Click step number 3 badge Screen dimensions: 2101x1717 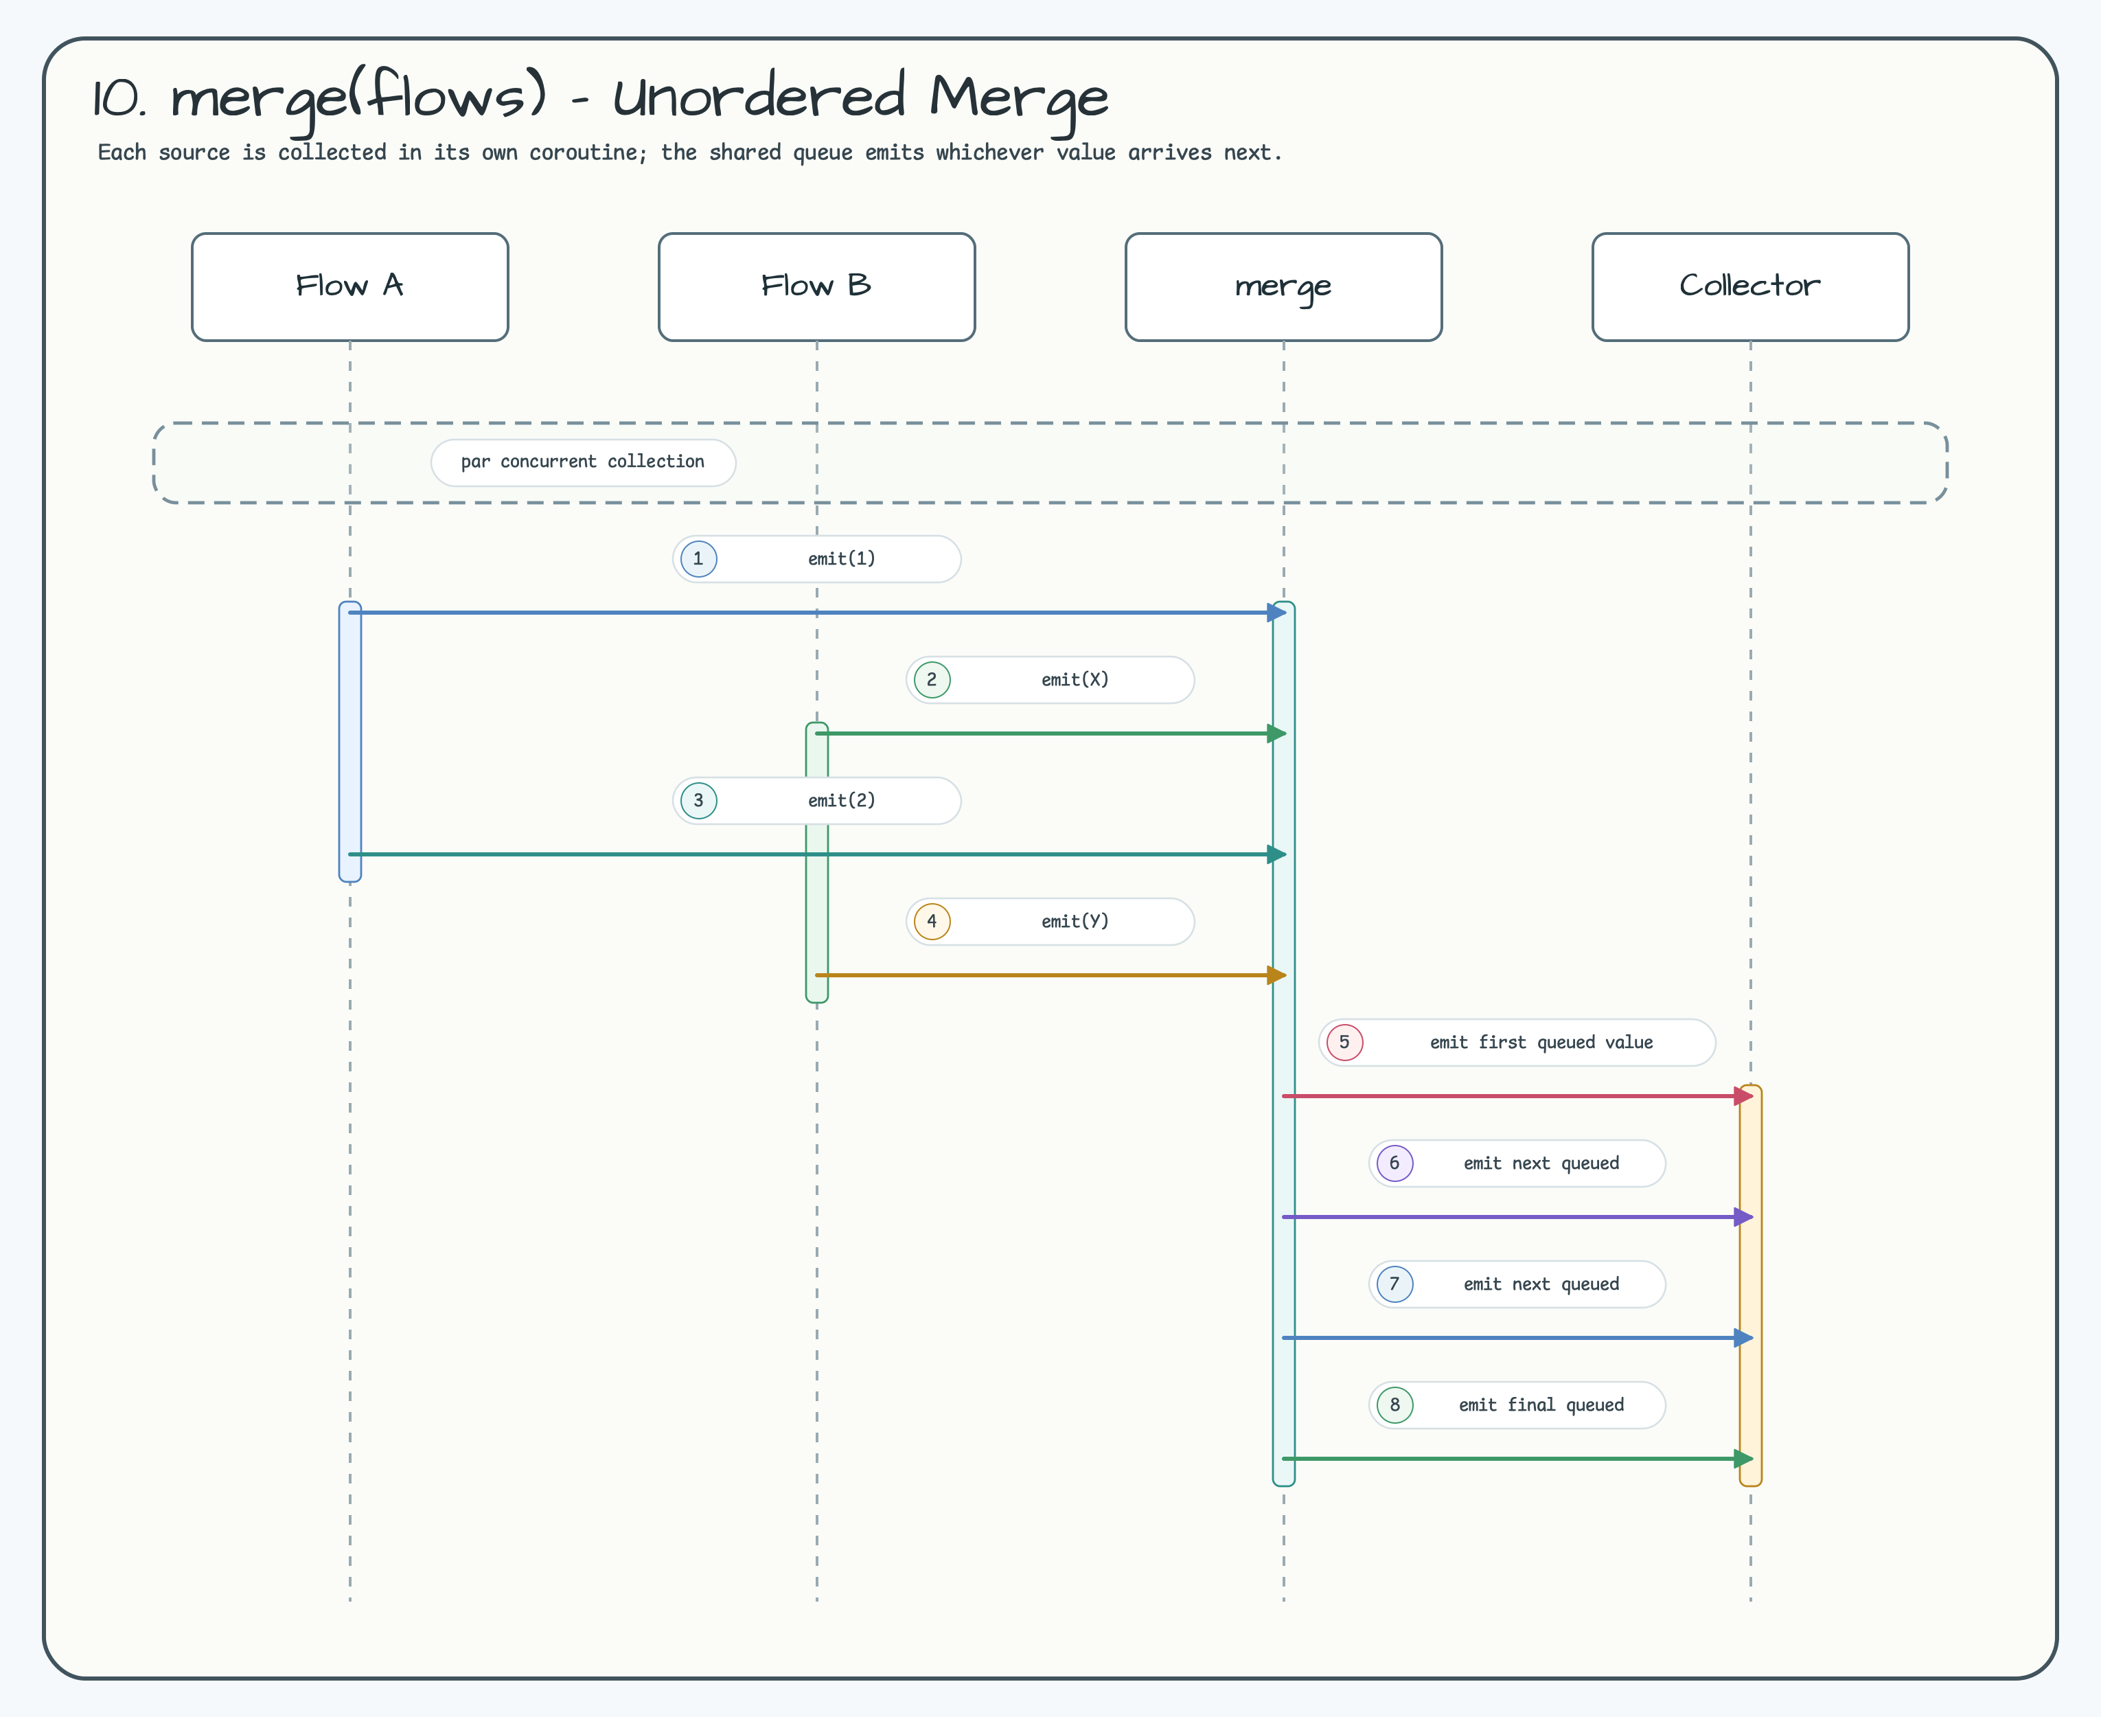point(698,800)
